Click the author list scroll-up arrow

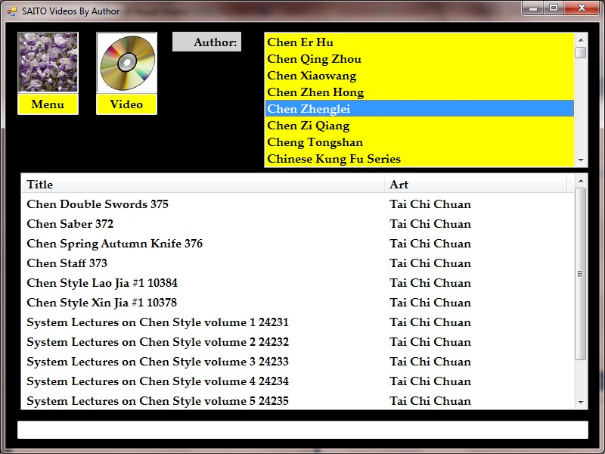click(581, 40)
